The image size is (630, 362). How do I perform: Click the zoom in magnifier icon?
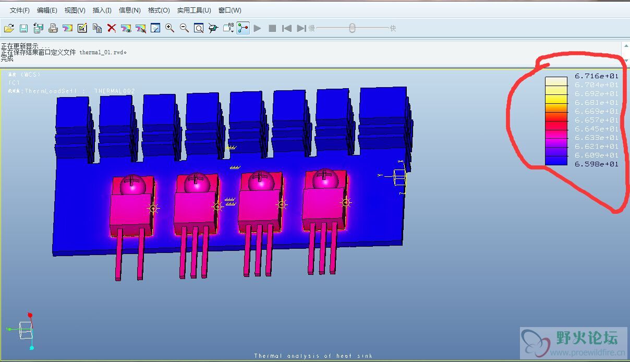pos(169,28)
